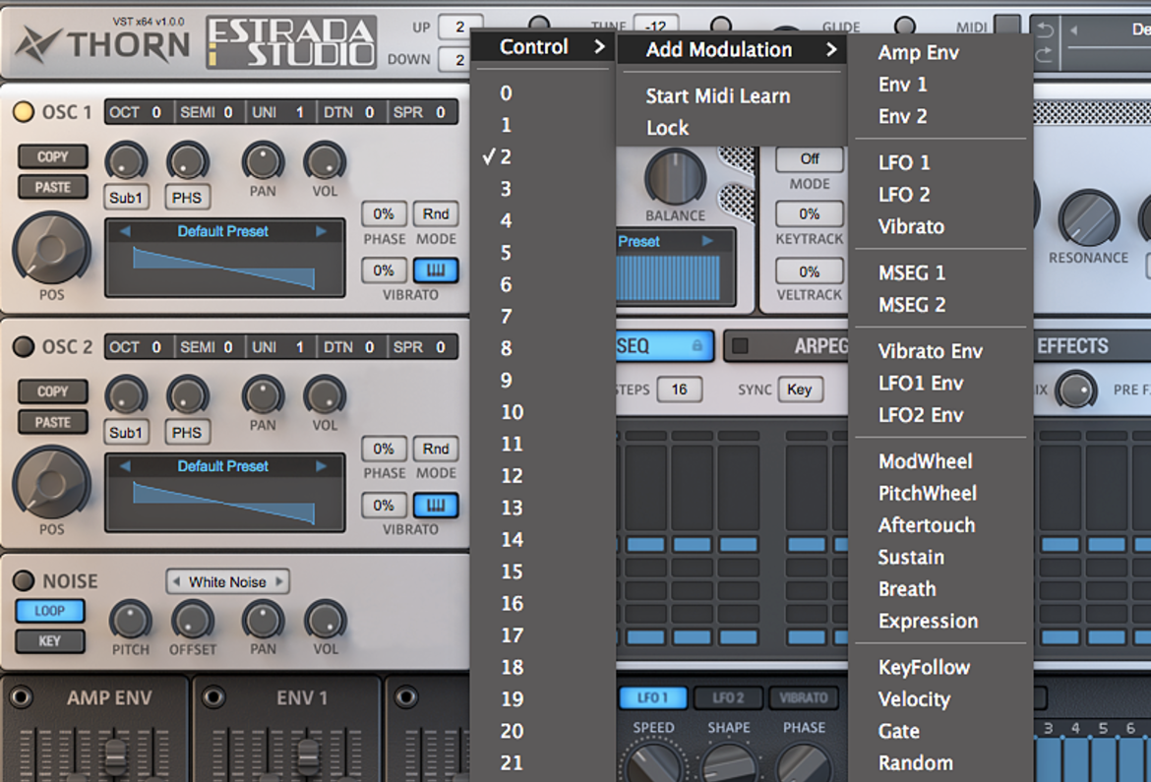Screen dimensions: 1151x782
Task: Click OSC 1 Sub1 button
Action: 126,198
